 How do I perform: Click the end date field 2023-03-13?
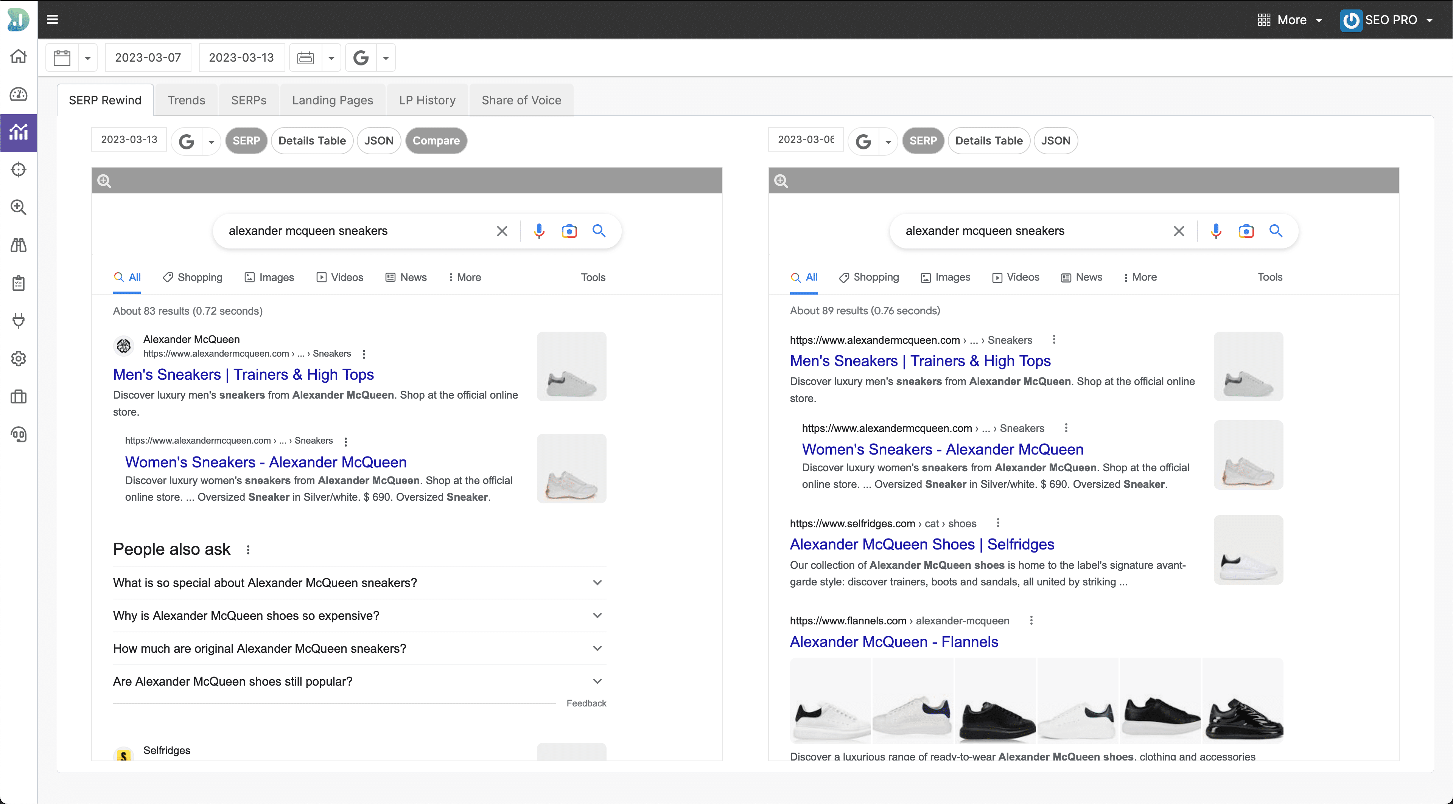click(241, 57)
